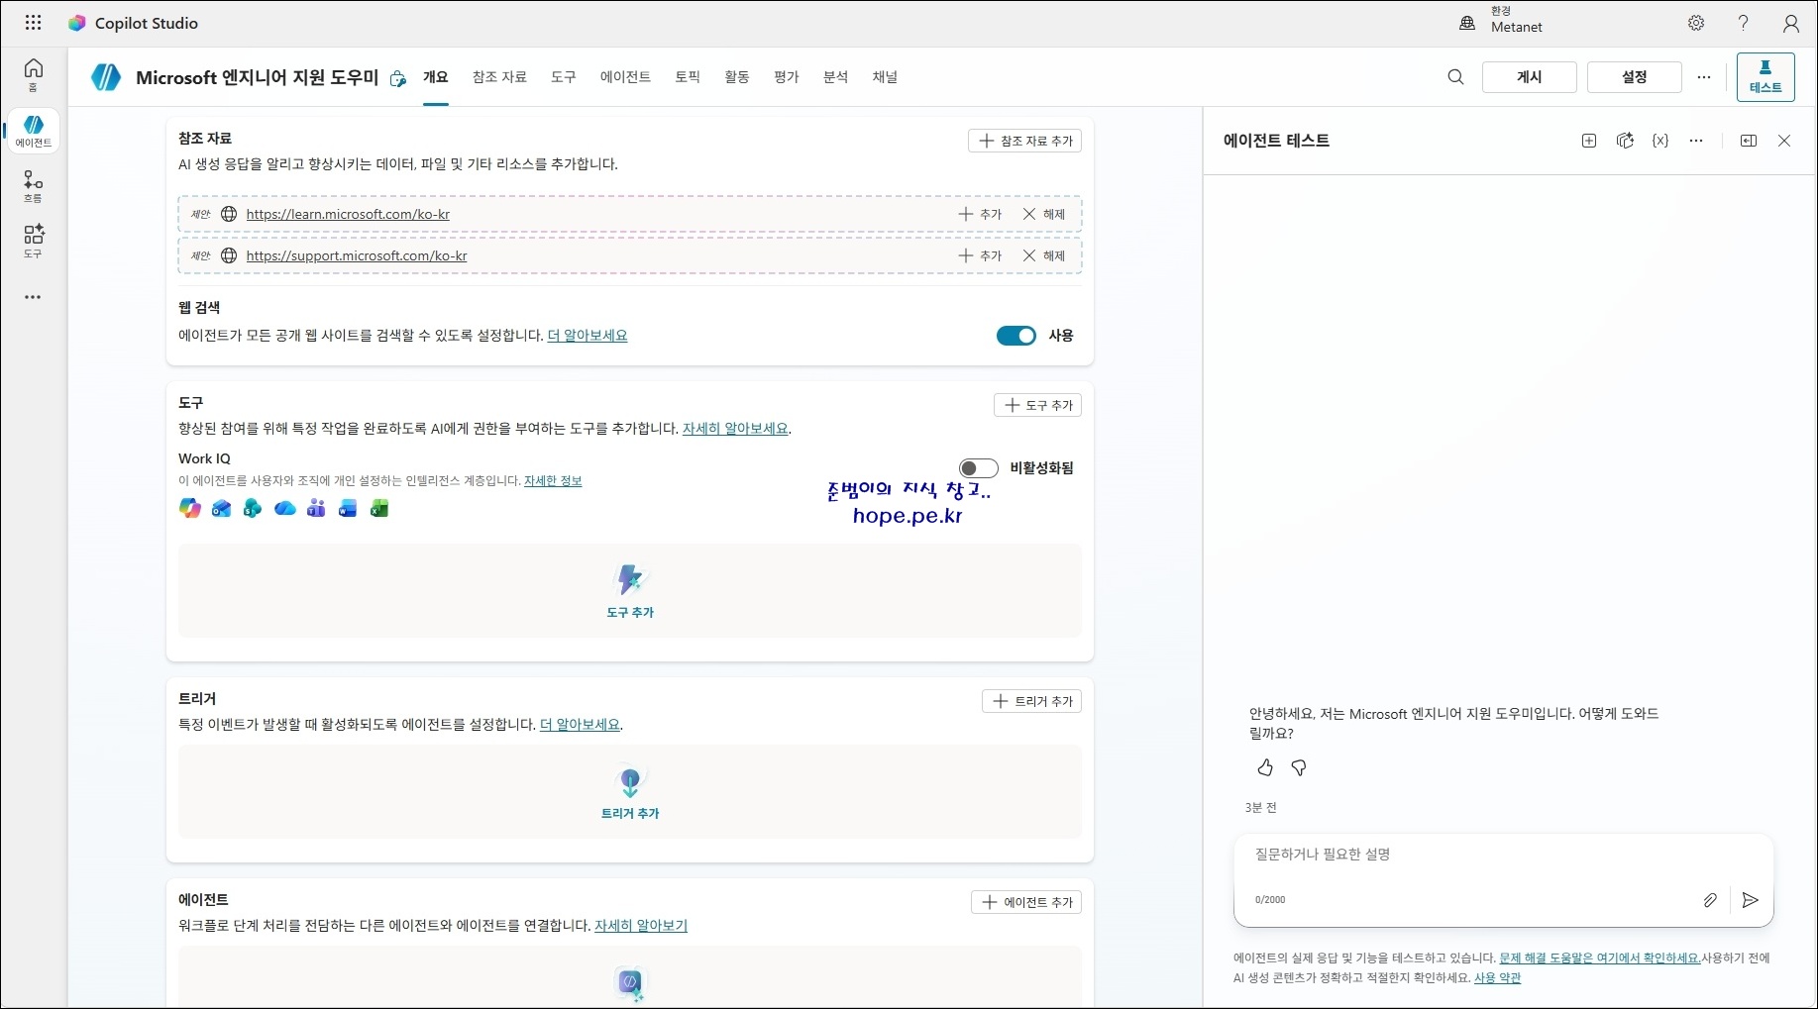The height and width of the screenshot is (1009, 1818).
Task: Click the OneDrive icon under Work IQ
Action: tap(284, 509)
